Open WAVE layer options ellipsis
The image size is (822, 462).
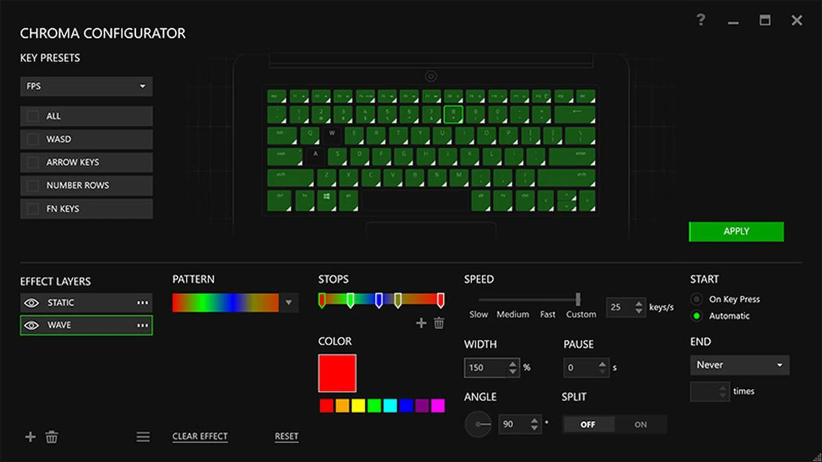pyautogui.click(x=143, y=325)
